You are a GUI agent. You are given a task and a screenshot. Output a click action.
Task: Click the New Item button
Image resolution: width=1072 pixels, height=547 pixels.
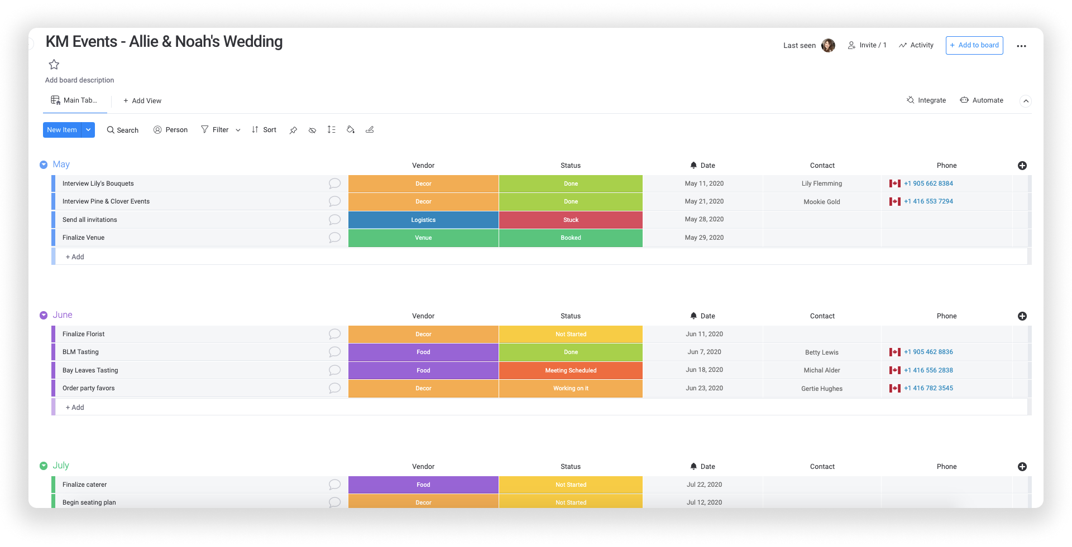click(62, 130)
